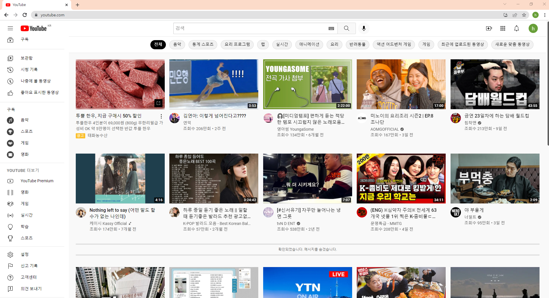Select 최근에 업로드된 동영상 chip
This screenshot has width=549, height=298.
[463, 44]
